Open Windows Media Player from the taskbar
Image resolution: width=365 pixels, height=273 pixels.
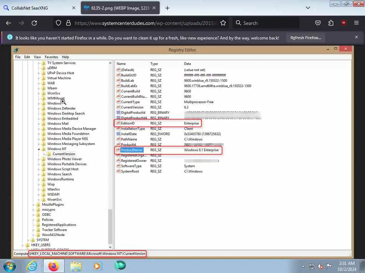click(97, 266)
